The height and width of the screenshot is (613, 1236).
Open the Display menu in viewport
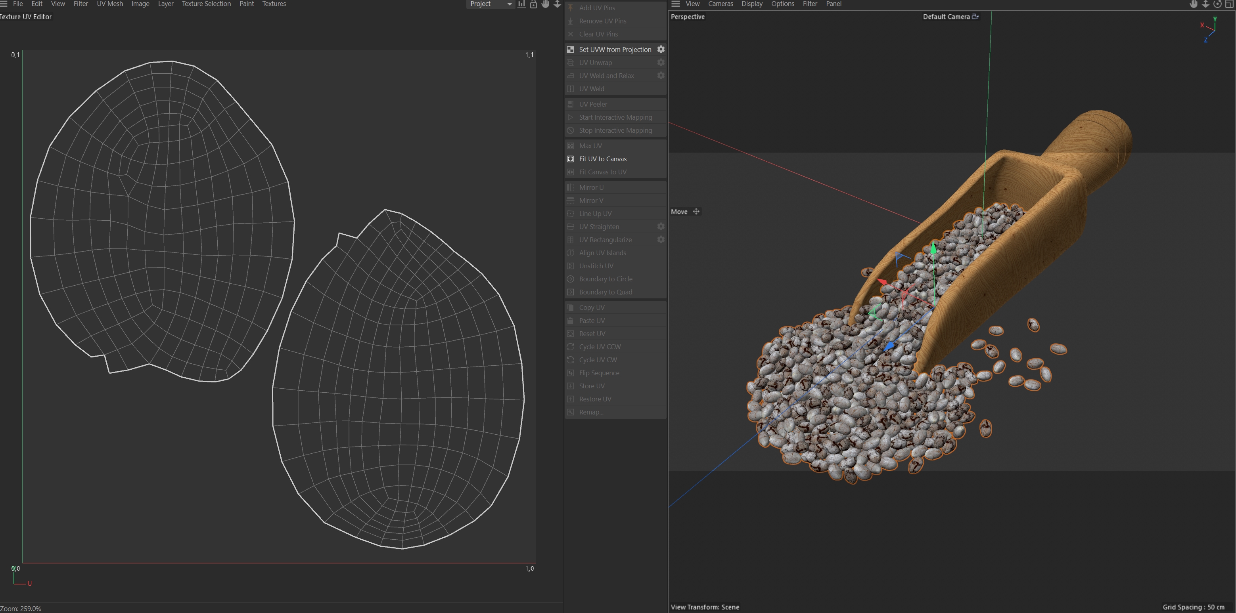pyautogui.click(x=752, y=4)
